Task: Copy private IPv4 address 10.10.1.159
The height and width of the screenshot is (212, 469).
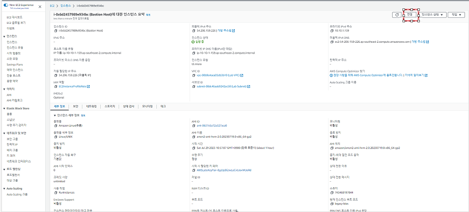Action: click(x=332, y=31)
